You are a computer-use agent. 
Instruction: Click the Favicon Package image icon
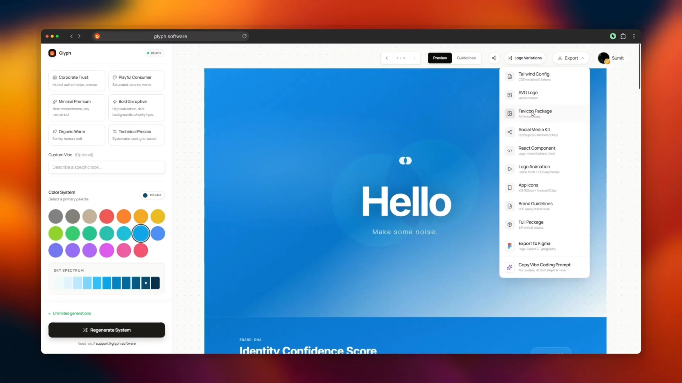(x=510, y=113)
